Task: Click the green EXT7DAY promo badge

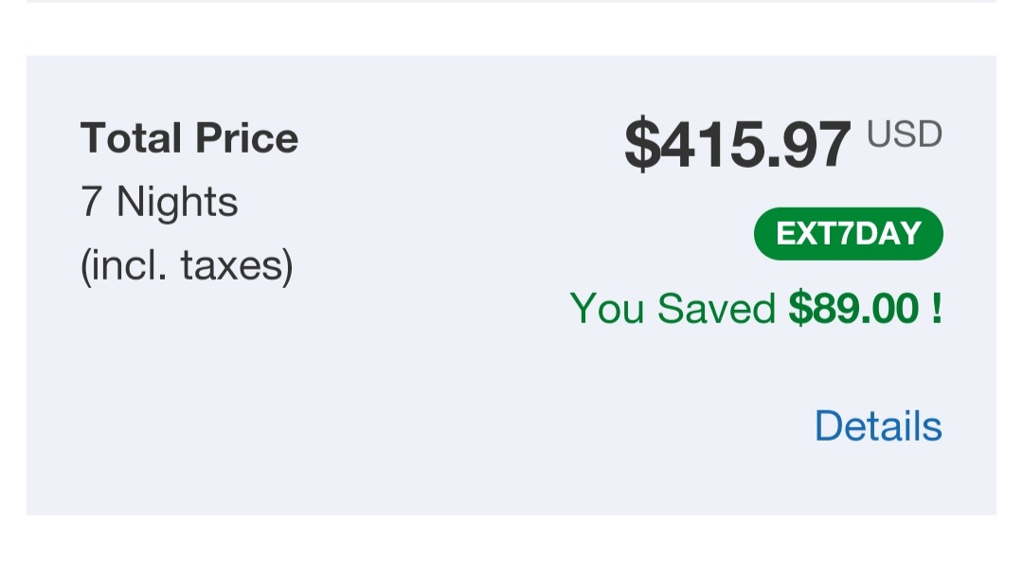Action: point(848,234)
